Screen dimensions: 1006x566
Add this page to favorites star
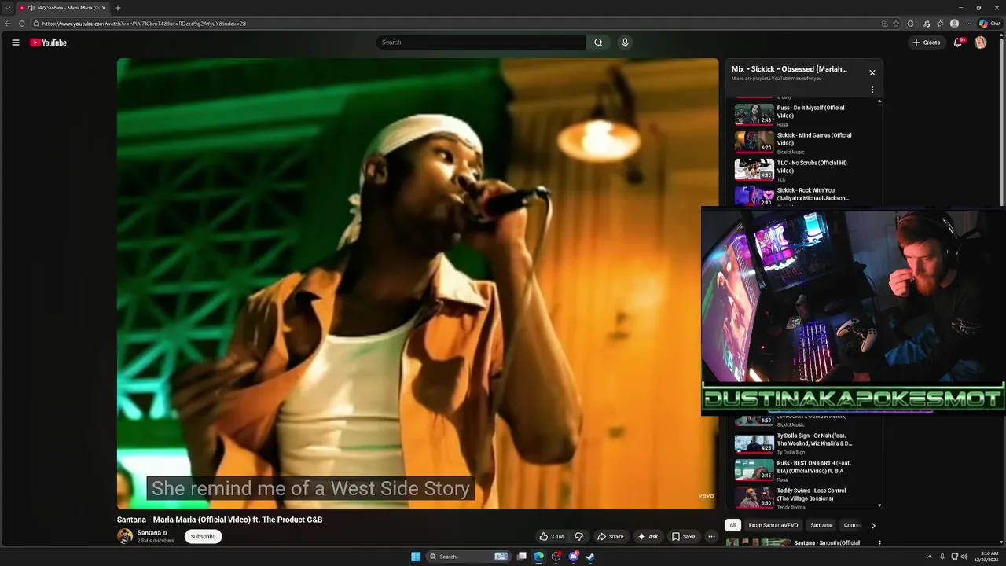897,24
